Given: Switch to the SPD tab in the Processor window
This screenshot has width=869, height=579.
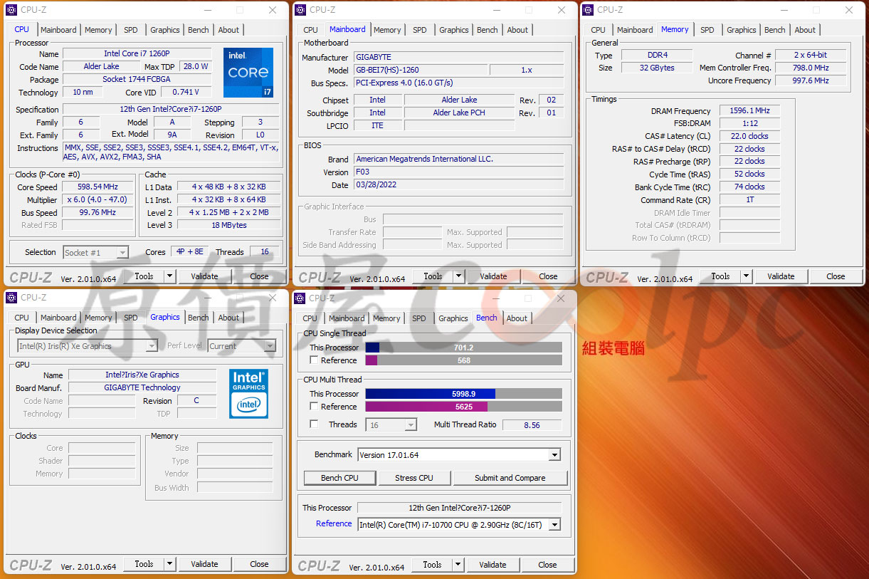Looking at the screenshot, I should point(131,30).
